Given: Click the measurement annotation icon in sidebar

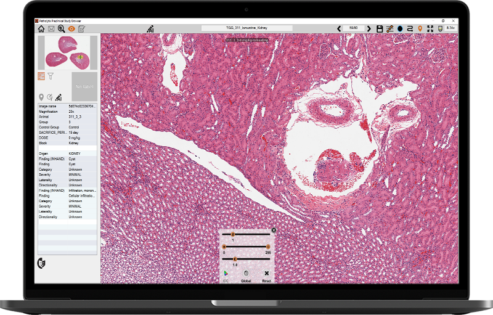Looking at the screenshot, I should tap(50, 97).
